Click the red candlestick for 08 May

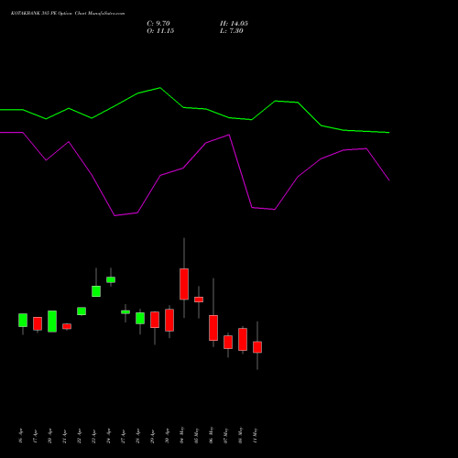tap(243, 339)
